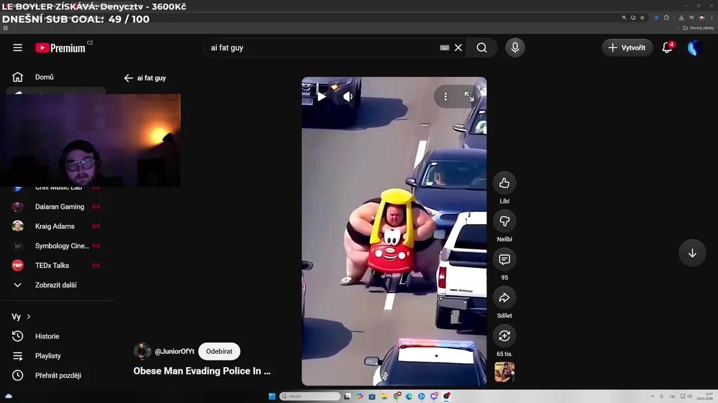Open the Shorts three-dot options menu
718x403 pixels.
click(x=445, y=96)
